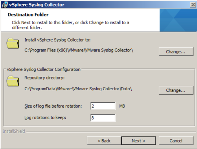This screenshot has height=149, width=197.
Task: Click the install destination folder icon
Action: [x=13, y=43]
